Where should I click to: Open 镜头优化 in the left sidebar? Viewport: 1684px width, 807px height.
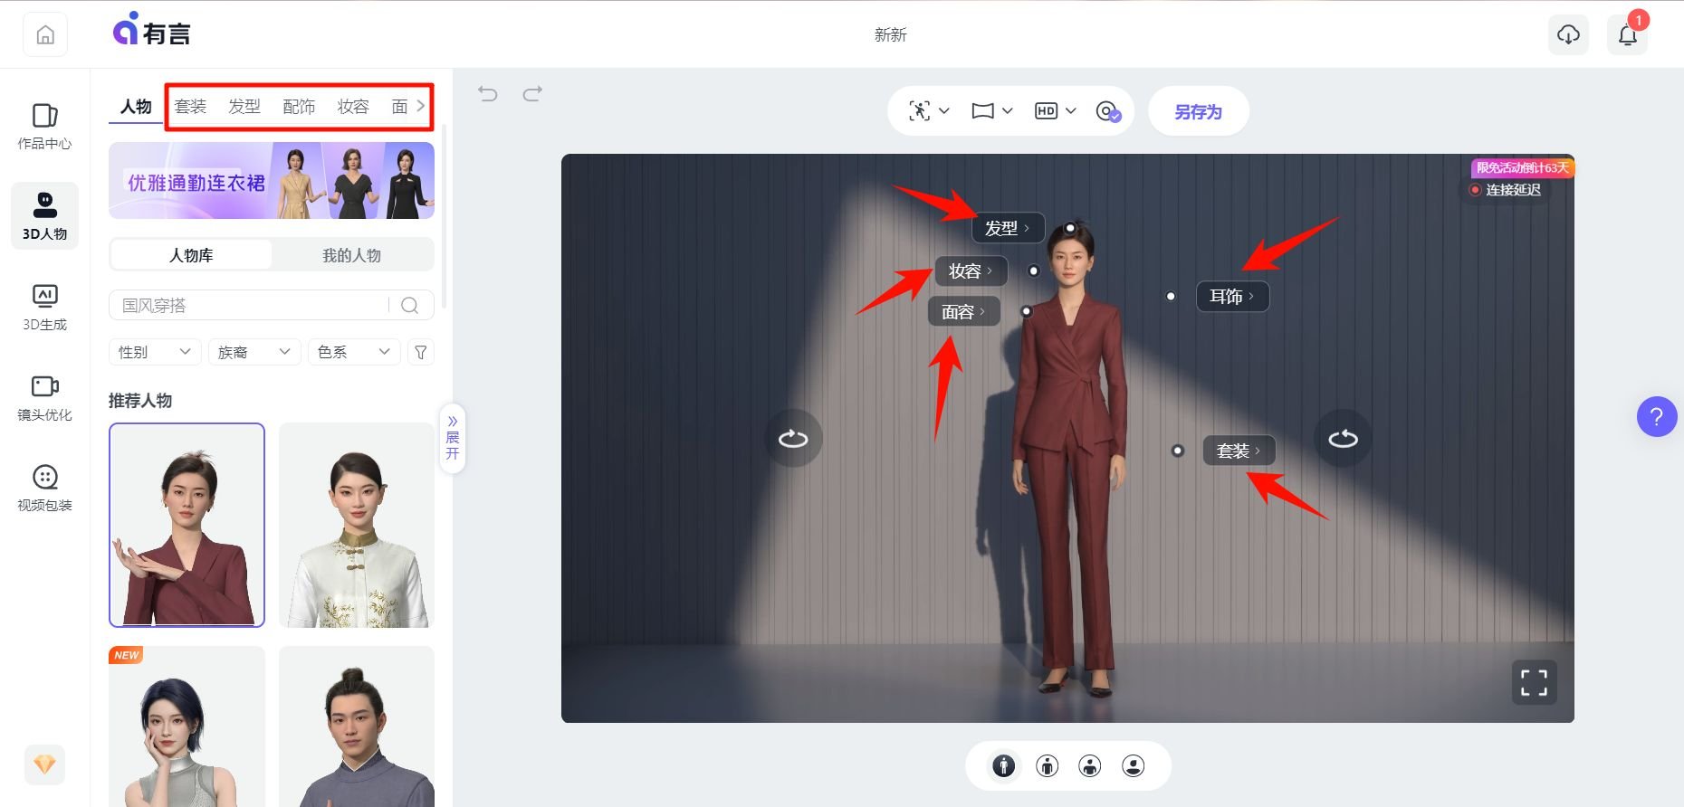coord(44,397)
